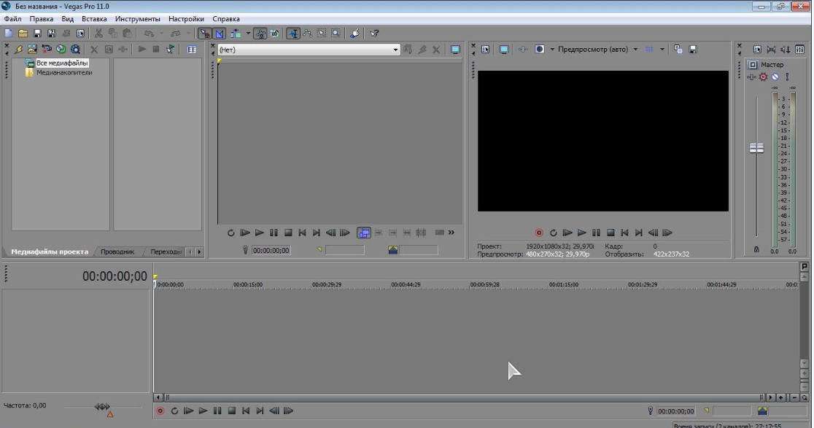Click the Cut scissors icon in main toolbar
The width and height of the screenshot is (814, 428).
98,33
